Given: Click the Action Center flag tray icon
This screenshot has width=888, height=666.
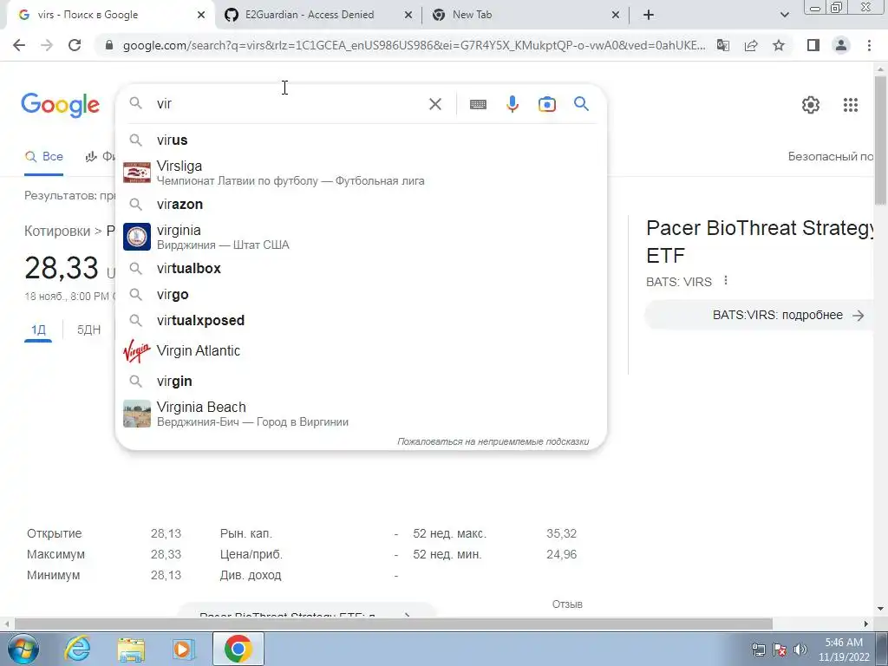Looking at the screenshot, I should [780, 650].
